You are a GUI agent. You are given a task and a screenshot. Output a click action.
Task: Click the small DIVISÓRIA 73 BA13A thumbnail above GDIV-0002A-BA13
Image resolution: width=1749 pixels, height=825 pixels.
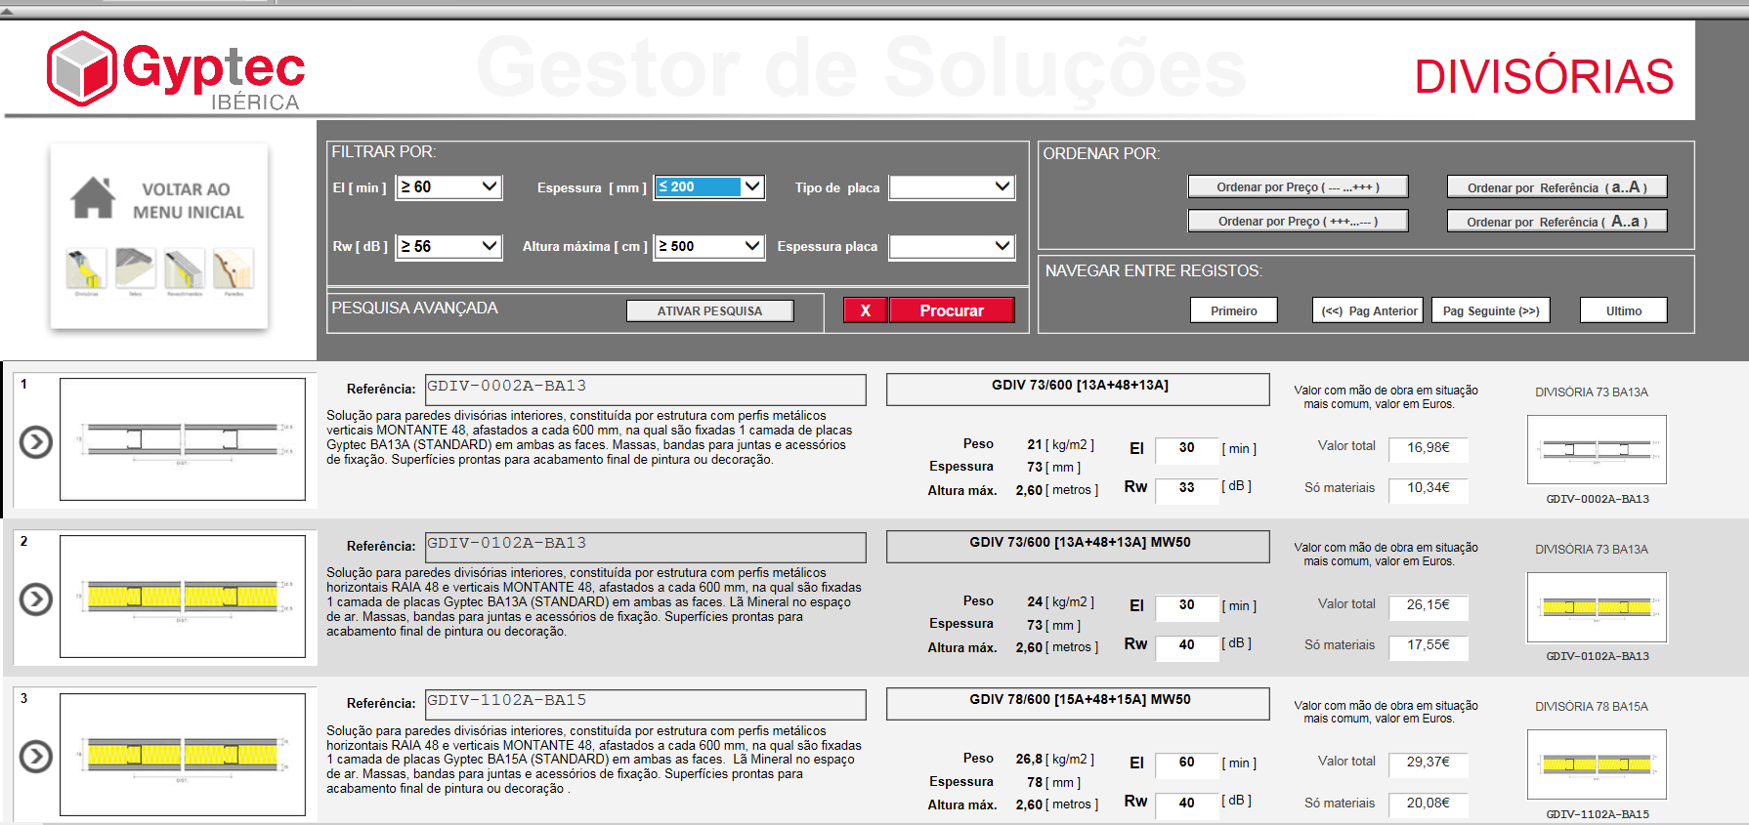1597,450
